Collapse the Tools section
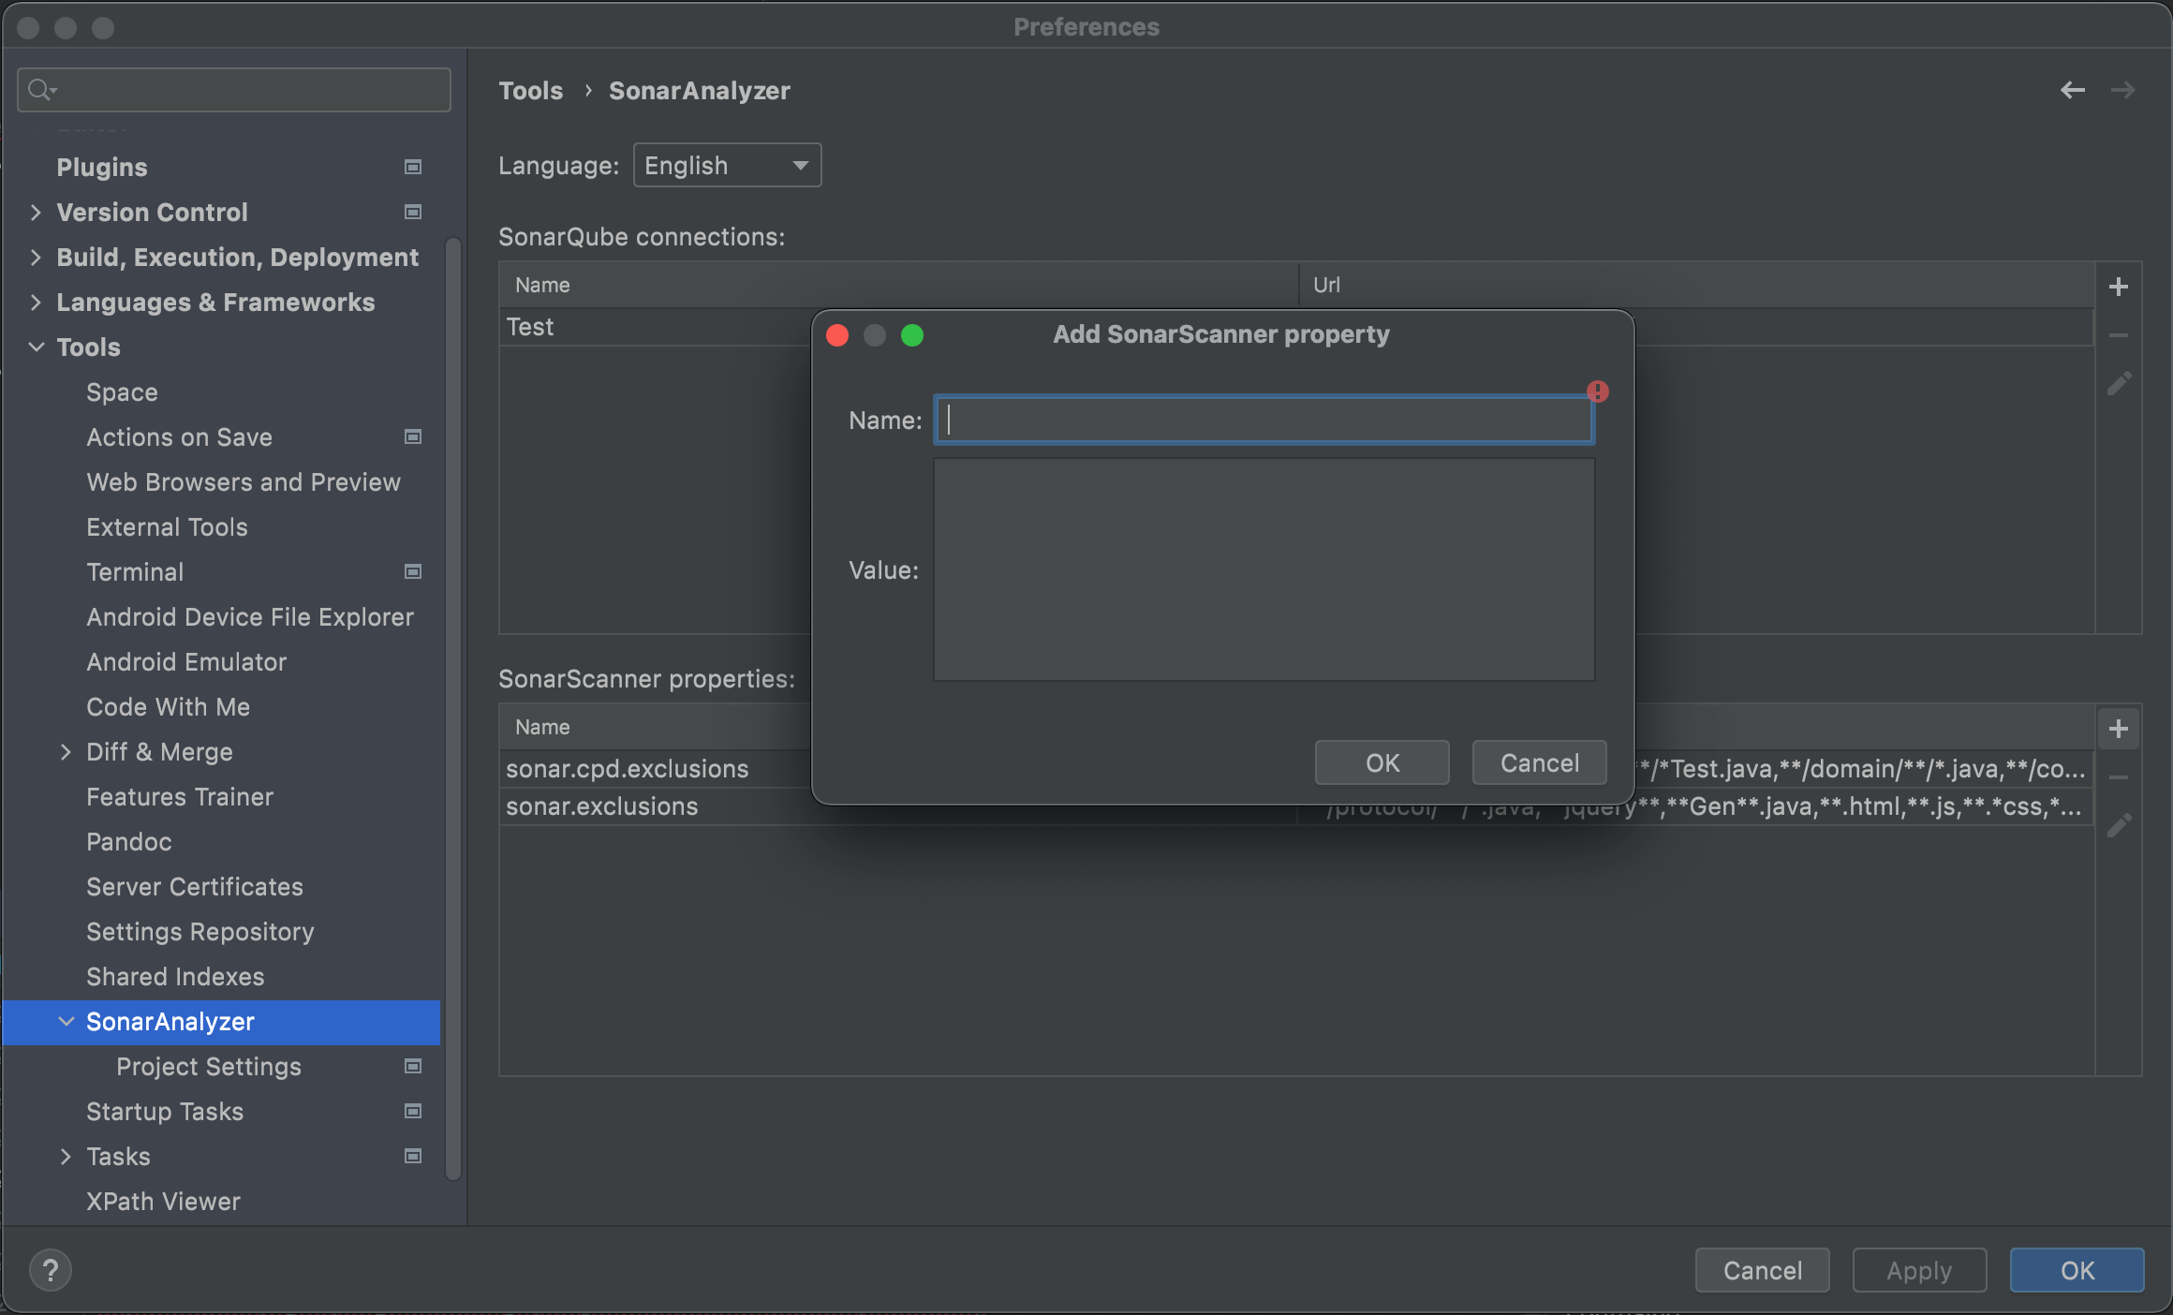The height and width of the screenshot is (1315, 2173). coord(36,347)
